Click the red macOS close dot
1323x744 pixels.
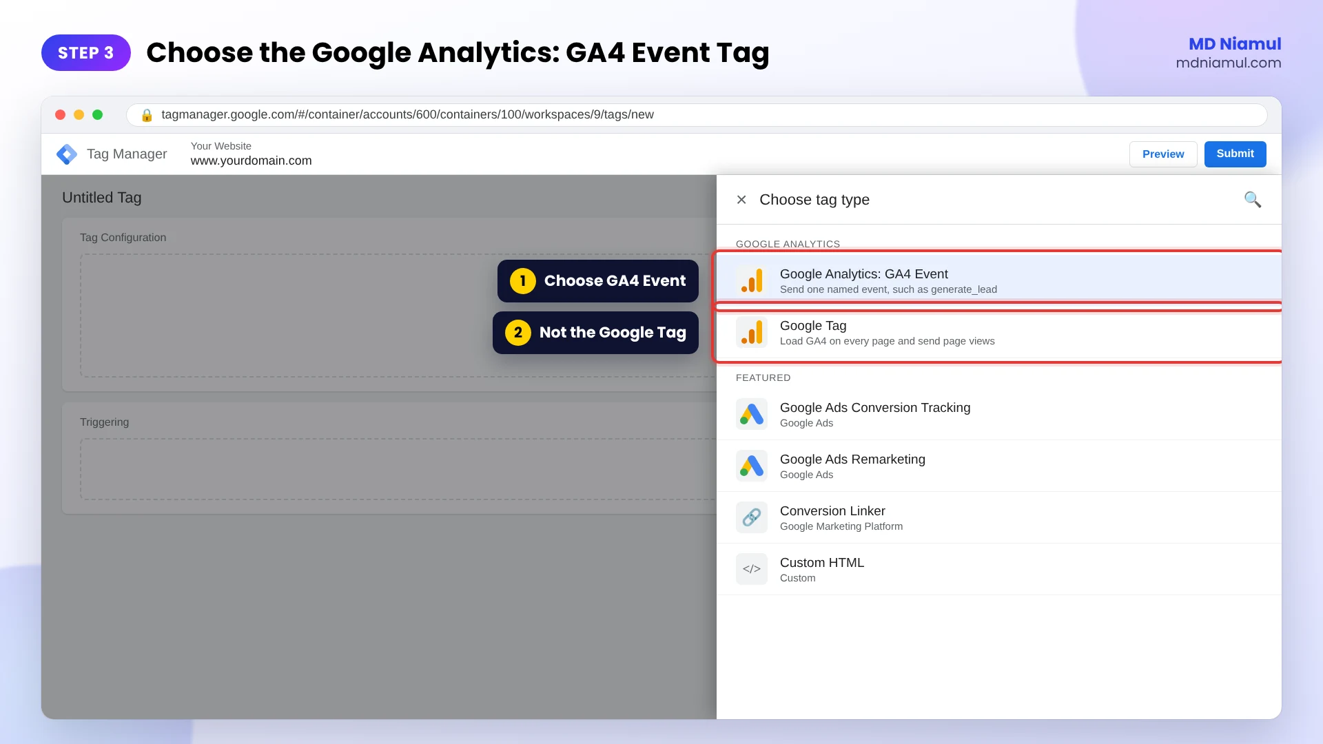(x=61, y=115)
